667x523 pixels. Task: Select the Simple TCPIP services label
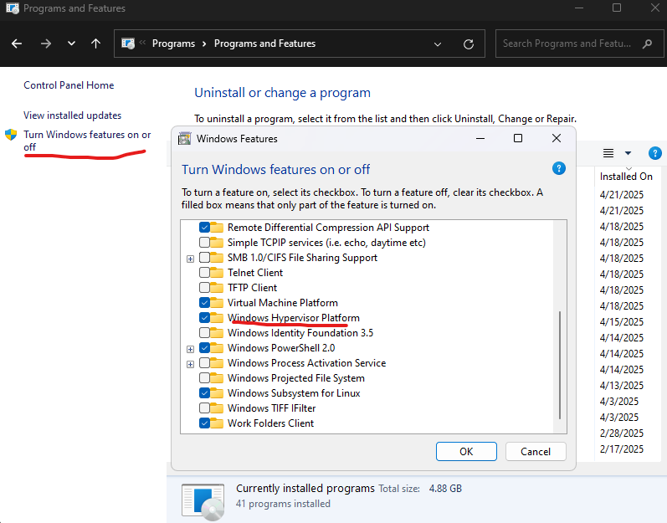click(326, 243)
